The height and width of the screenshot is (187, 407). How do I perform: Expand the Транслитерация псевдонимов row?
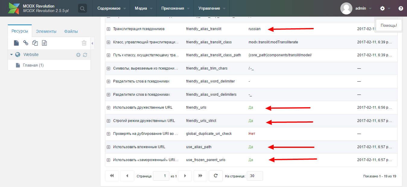108,29
